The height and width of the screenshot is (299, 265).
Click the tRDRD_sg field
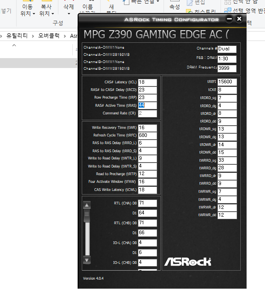click(227, 98)
